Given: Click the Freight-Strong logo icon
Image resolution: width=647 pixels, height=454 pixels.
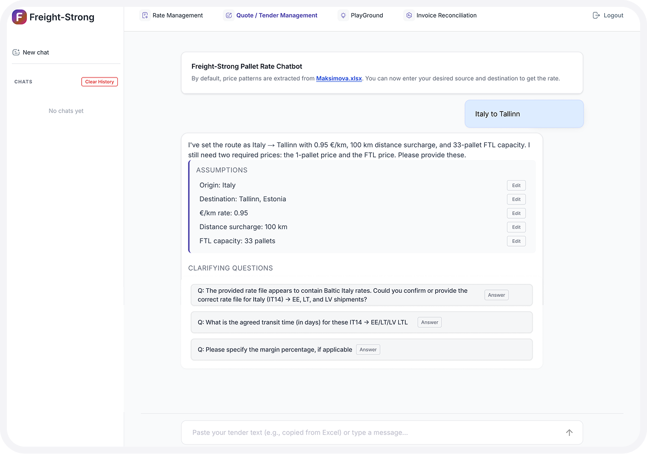Looking at the screenshot, I should pos(19,17).
